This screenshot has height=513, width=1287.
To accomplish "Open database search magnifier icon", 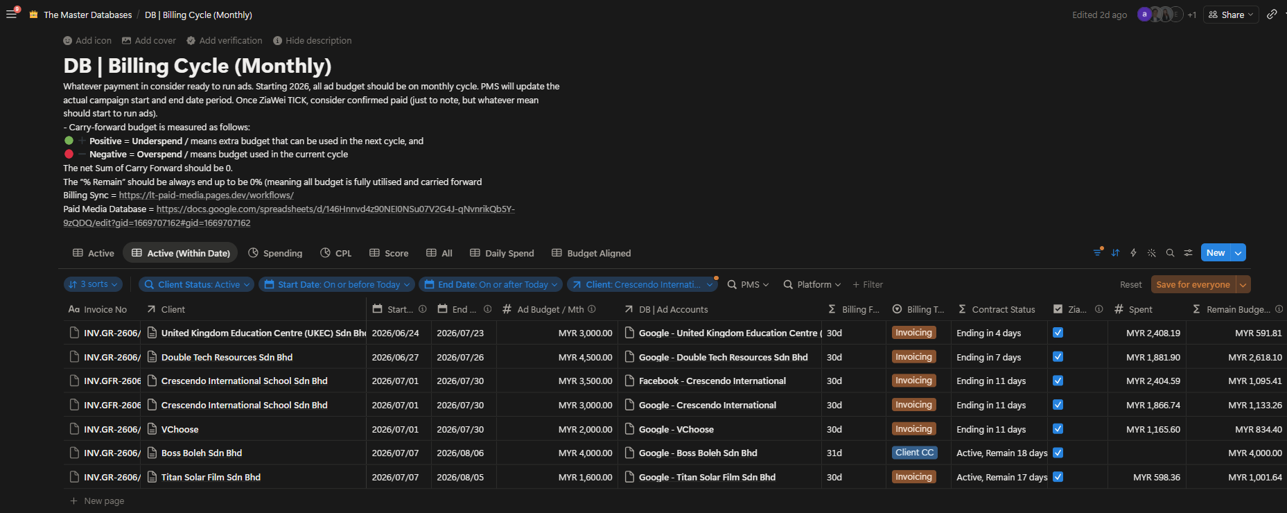I will click(x=1170, y=253).
